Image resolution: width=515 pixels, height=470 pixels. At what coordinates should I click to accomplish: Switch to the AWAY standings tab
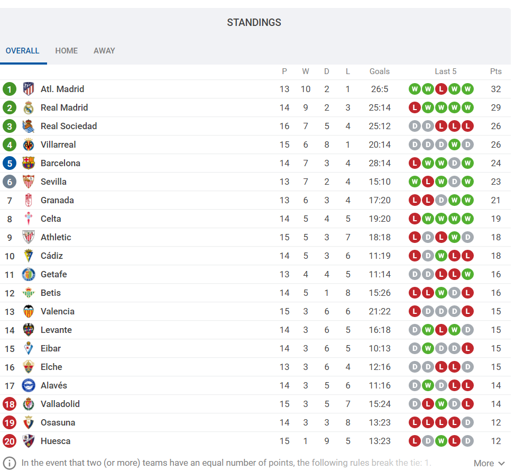(104, 51)
